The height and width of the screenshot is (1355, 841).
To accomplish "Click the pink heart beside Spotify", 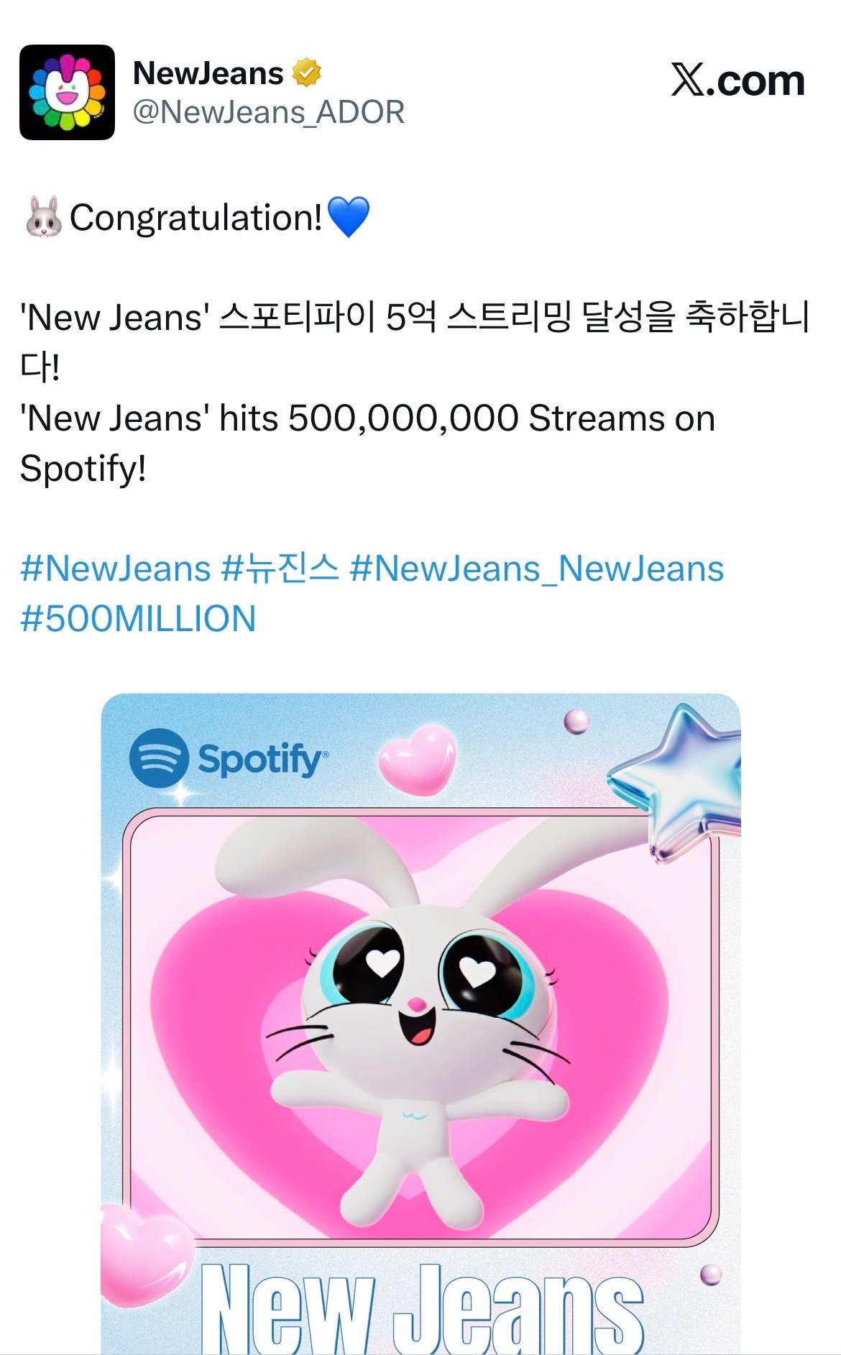I will [418, 758].
